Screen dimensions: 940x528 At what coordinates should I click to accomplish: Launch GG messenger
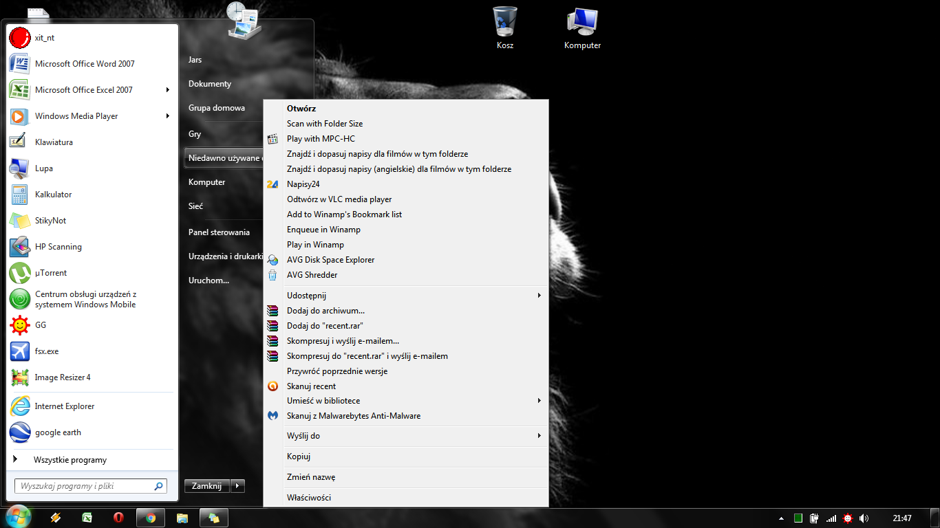pos(92,325)
